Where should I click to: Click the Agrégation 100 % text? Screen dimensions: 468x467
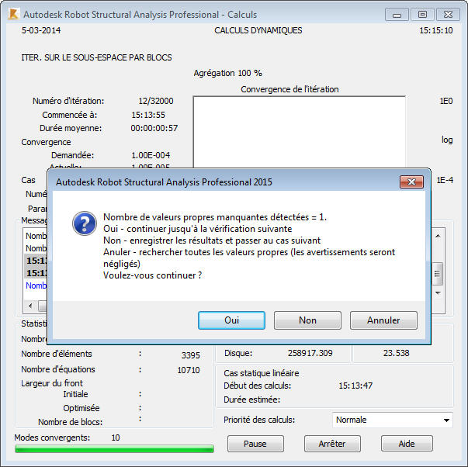pyautogui.click(x=227, y=73)
